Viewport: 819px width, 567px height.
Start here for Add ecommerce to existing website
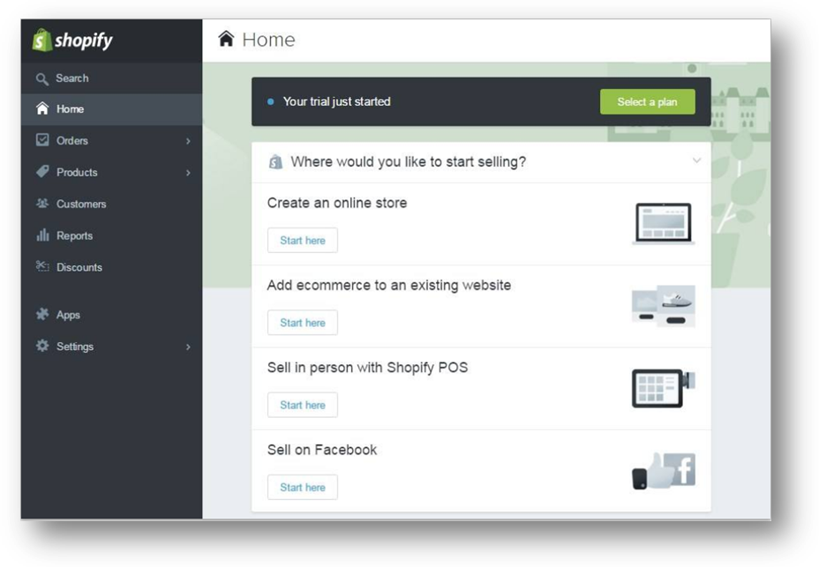tap(303, 323)
